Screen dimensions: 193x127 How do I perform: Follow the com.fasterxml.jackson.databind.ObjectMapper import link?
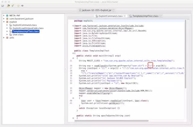click(x=108, y=28)
